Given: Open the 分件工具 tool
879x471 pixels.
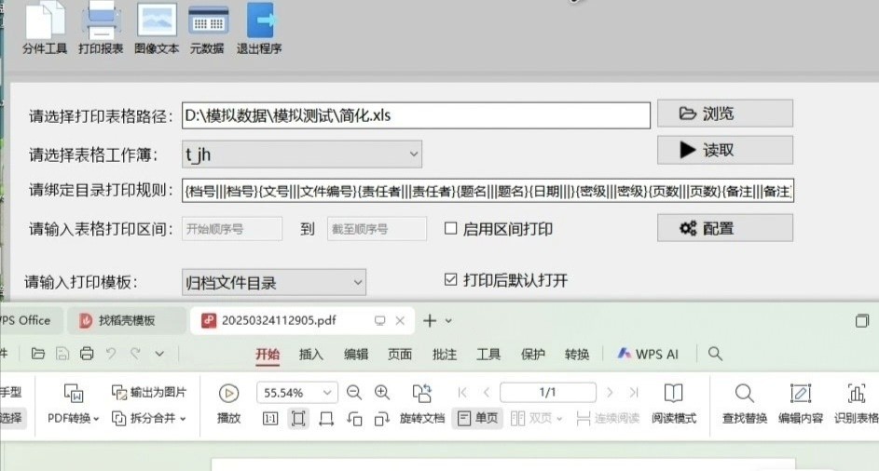Looking at the screenshot, I should pos(45,28).
